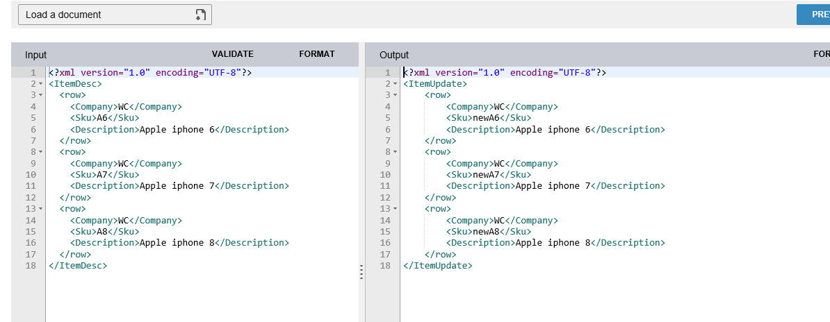Collapse the row fold on input line 13
The height and width of the screenshot is (322, 830).
pyautogui.click(x=40, y=209)
